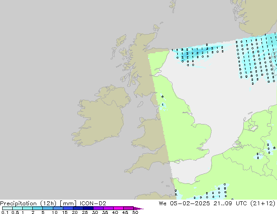This screenshot has width=277, height=214.
Task: Select the 30–35 mm purple legend swatch
Action: pos(98,208)
